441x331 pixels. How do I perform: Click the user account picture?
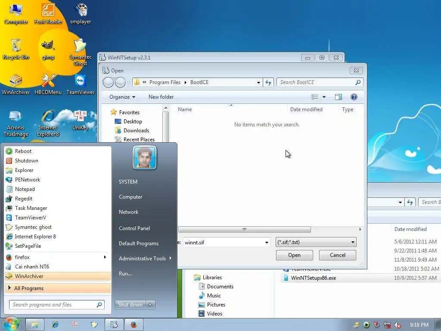pos(145,157)
